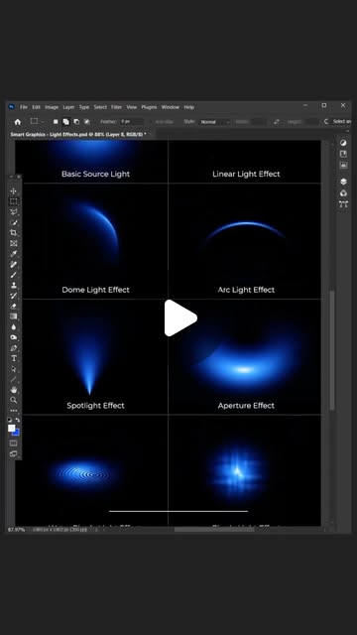
Task: Select the Crop tool
Action: (14, 233)
